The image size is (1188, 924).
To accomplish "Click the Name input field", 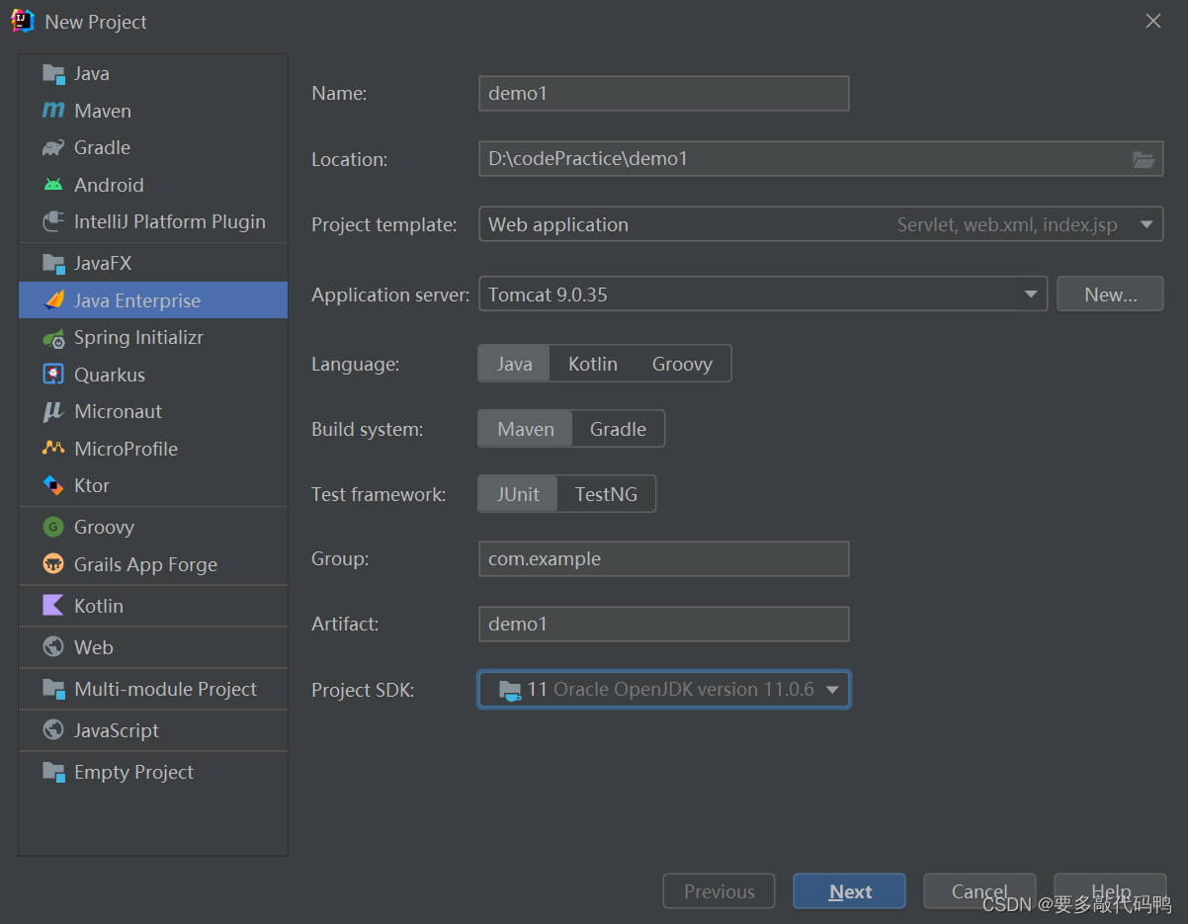I will pyautogui.click(x=663, y=94).
